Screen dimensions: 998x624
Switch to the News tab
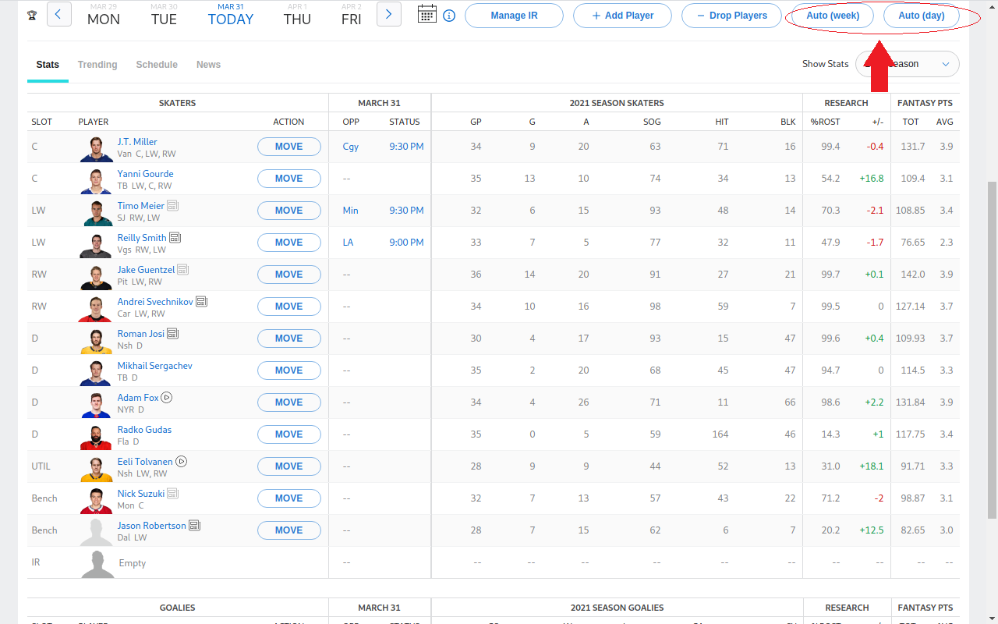[x=208, y=65]
